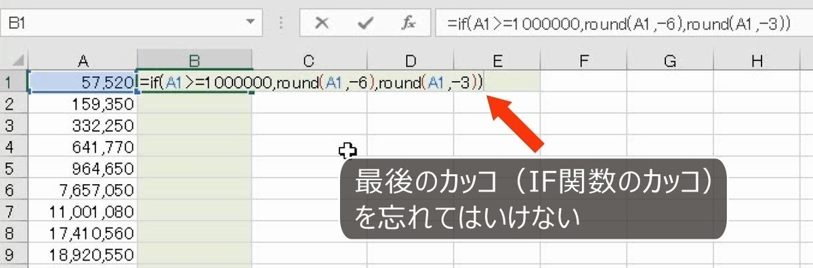Click cell containing 7,657,050
The height and width of the screenshot is (268, 813).
coord(83,190)
